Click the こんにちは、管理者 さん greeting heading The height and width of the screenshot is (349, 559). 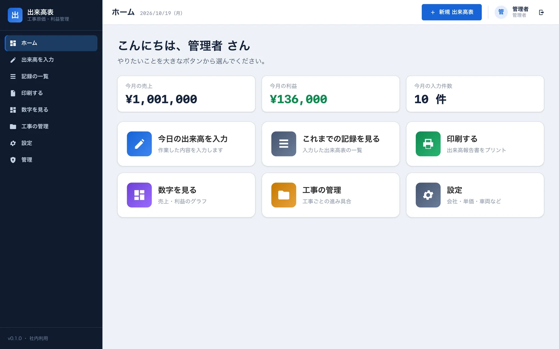(184, 46)
